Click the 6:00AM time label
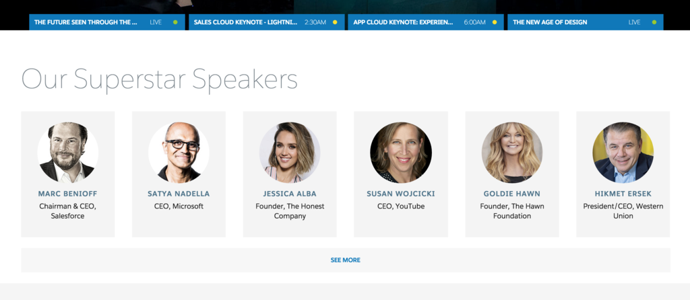This screenshot has width=690, height=300. coord(475,22)
